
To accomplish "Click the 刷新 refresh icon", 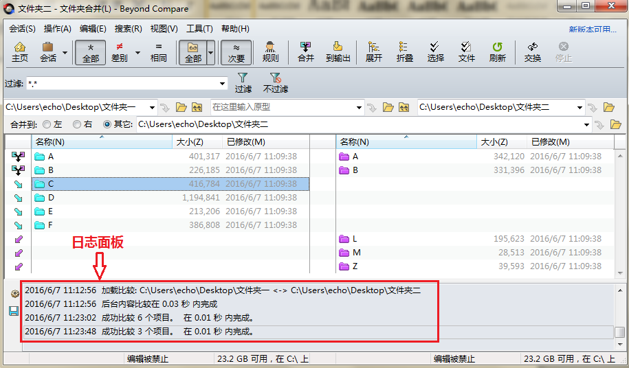I will tap(497, 52).
